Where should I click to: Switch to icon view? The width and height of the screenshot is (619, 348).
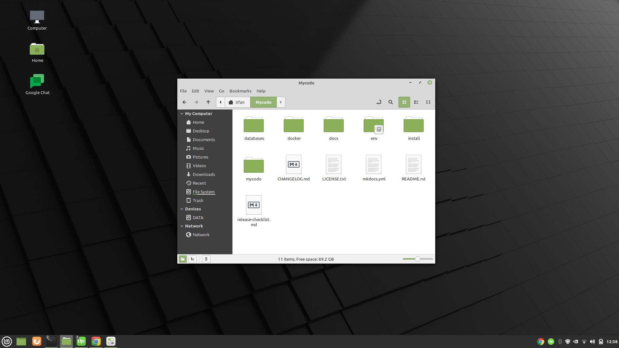tap(404, 102)
